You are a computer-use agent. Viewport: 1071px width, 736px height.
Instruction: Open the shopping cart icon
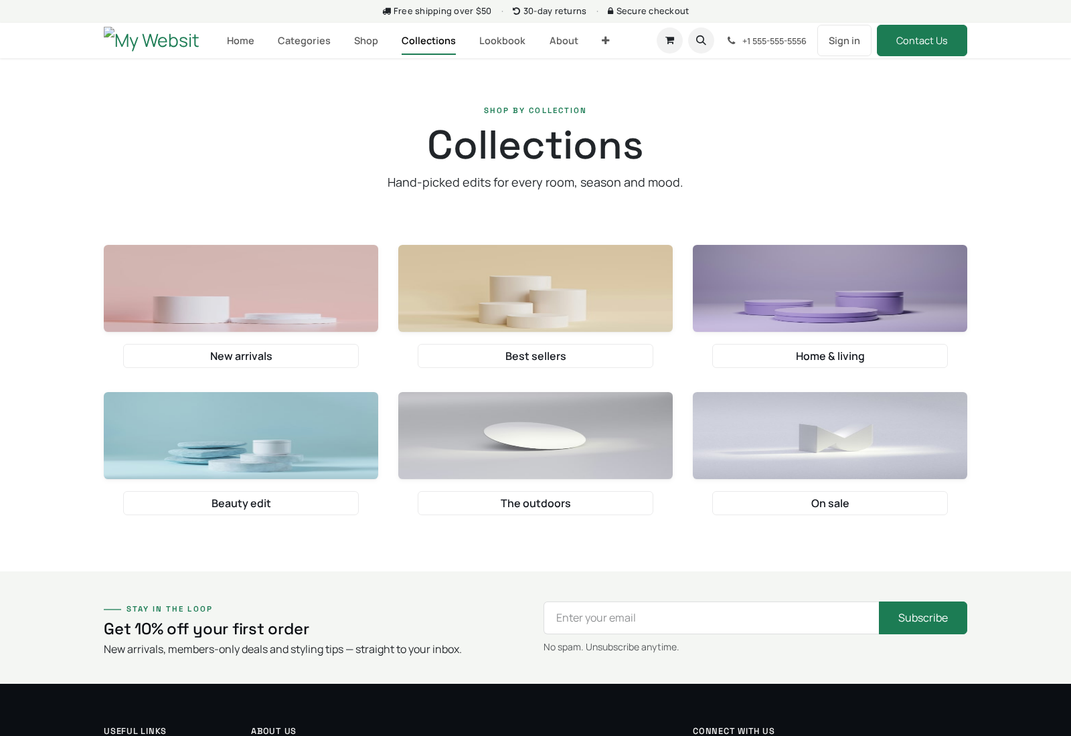669,41
